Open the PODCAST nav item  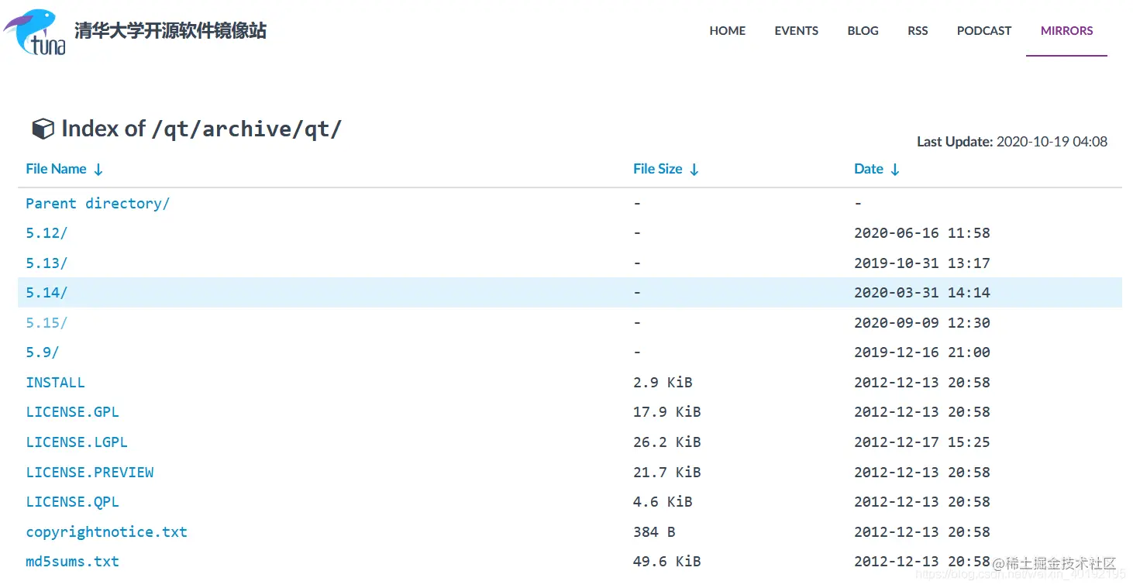(984, 31)
